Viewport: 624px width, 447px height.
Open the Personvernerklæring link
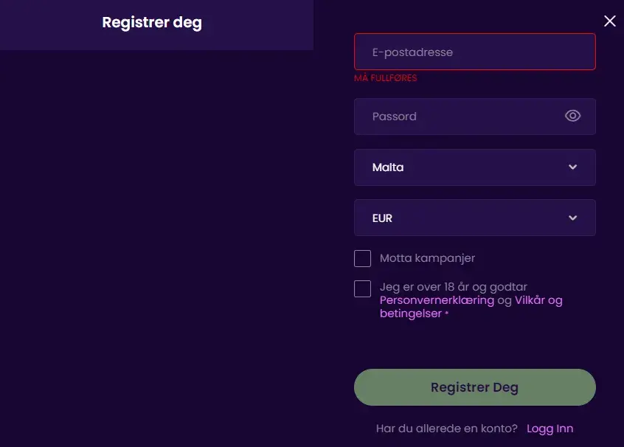tap(437, 300)
